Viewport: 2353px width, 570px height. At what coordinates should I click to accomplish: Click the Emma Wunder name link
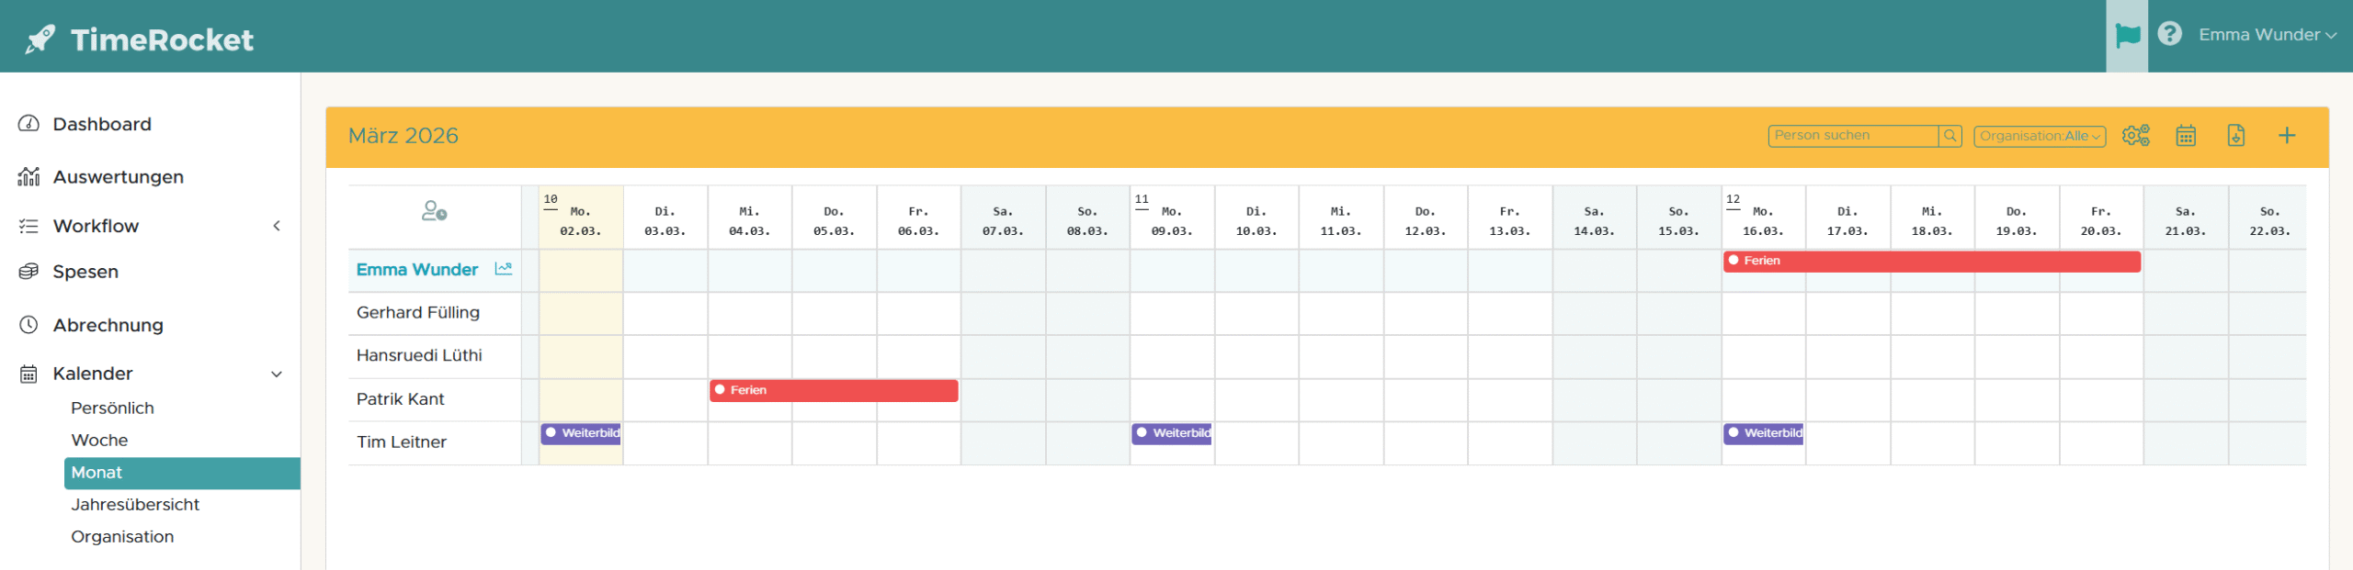(x=417, y=270)
